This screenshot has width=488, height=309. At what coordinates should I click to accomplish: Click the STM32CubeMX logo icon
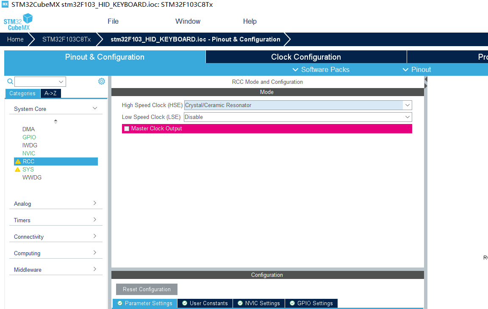(18, 22)
